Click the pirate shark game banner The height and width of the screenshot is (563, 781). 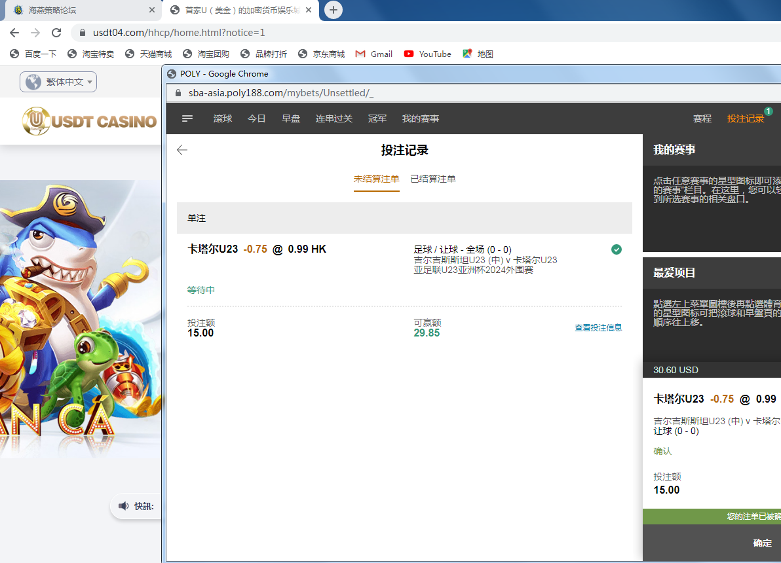(81, 319)
